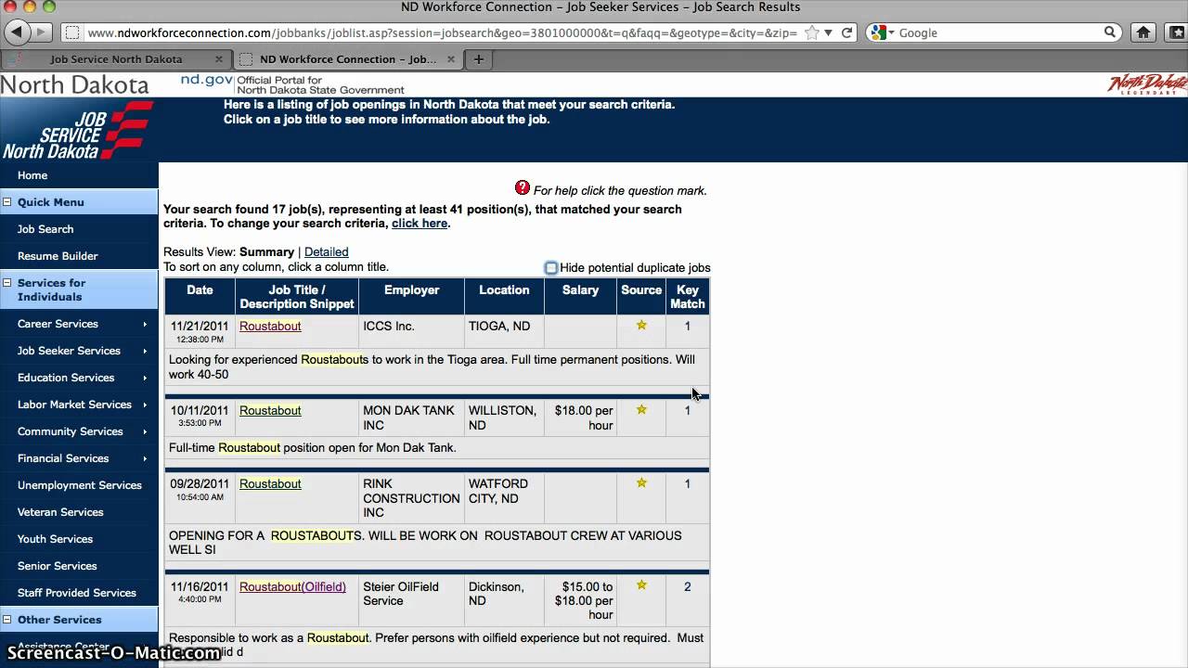
Task: Sort results by the Location column
Action: 504,289
